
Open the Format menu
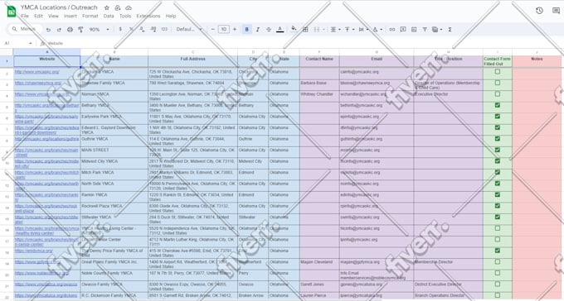tap(90, 17)
